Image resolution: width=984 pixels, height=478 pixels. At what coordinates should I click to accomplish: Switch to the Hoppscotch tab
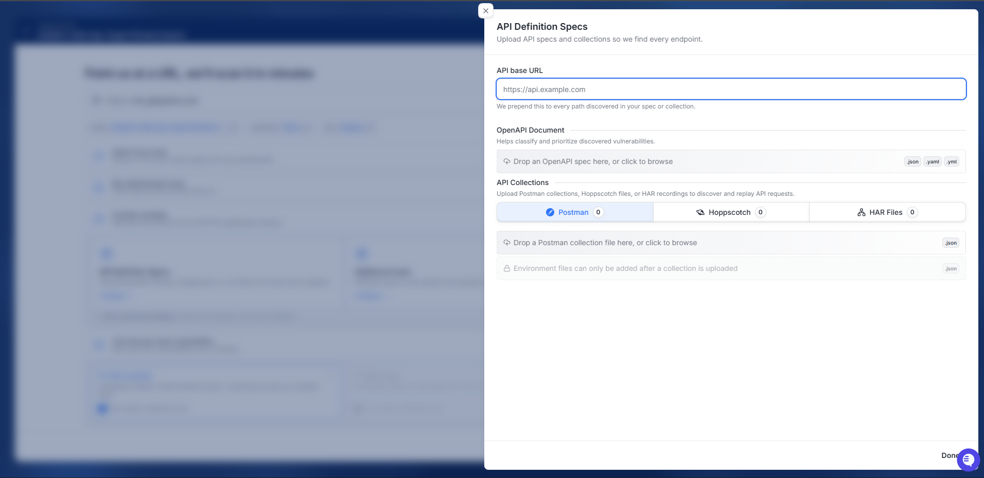click(x=731, y=212)
